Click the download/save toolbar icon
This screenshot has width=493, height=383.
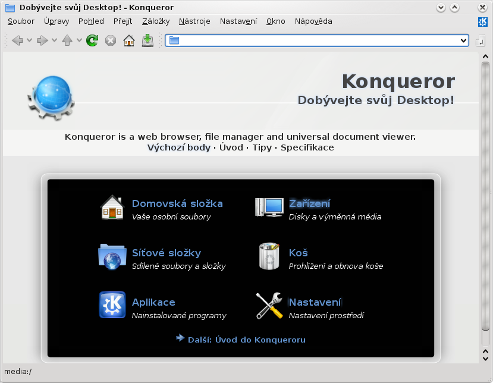click(x=147, y=40)
